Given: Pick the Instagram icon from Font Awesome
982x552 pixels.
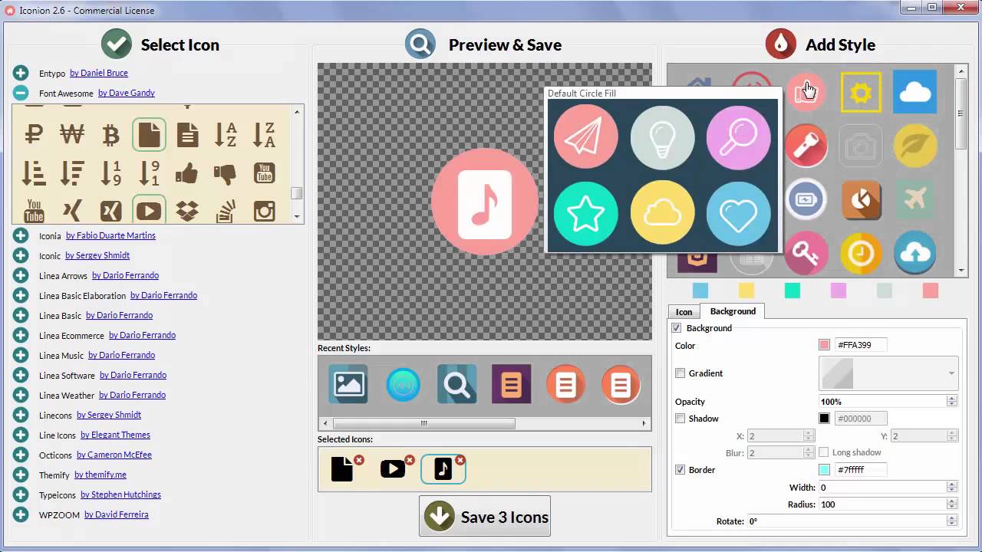Looking at the screenshot, I should tap(264, 211).
